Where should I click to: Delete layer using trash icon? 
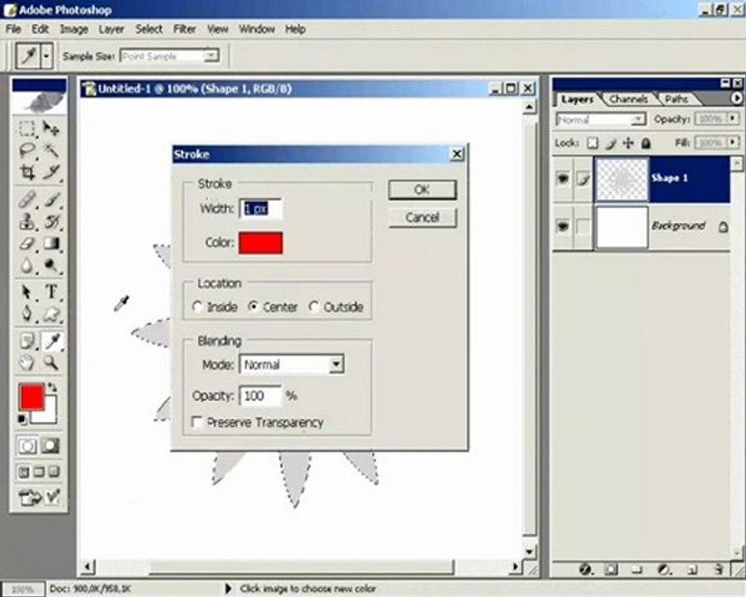coord(719,569)
